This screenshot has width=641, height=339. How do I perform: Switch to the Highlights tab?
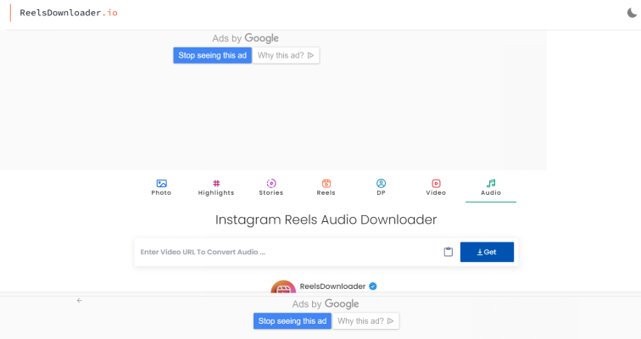pyautogui.click(x=216, y=187)
